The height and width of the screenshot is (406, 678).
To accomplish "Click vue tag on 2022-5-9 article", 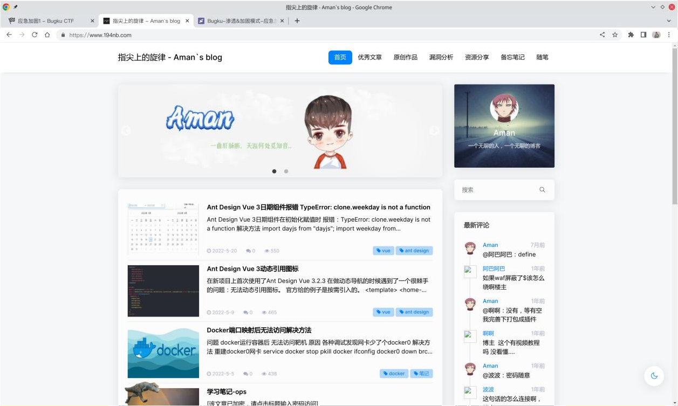I will pyautogui.click(x=383, y=312).
